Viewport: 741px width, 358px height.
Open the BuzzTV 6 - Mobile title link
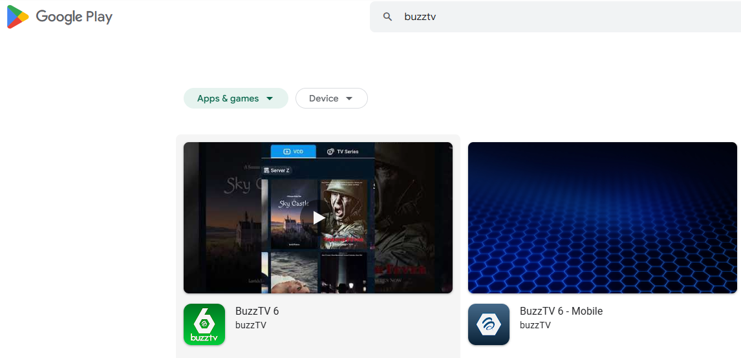click(561, 311)
